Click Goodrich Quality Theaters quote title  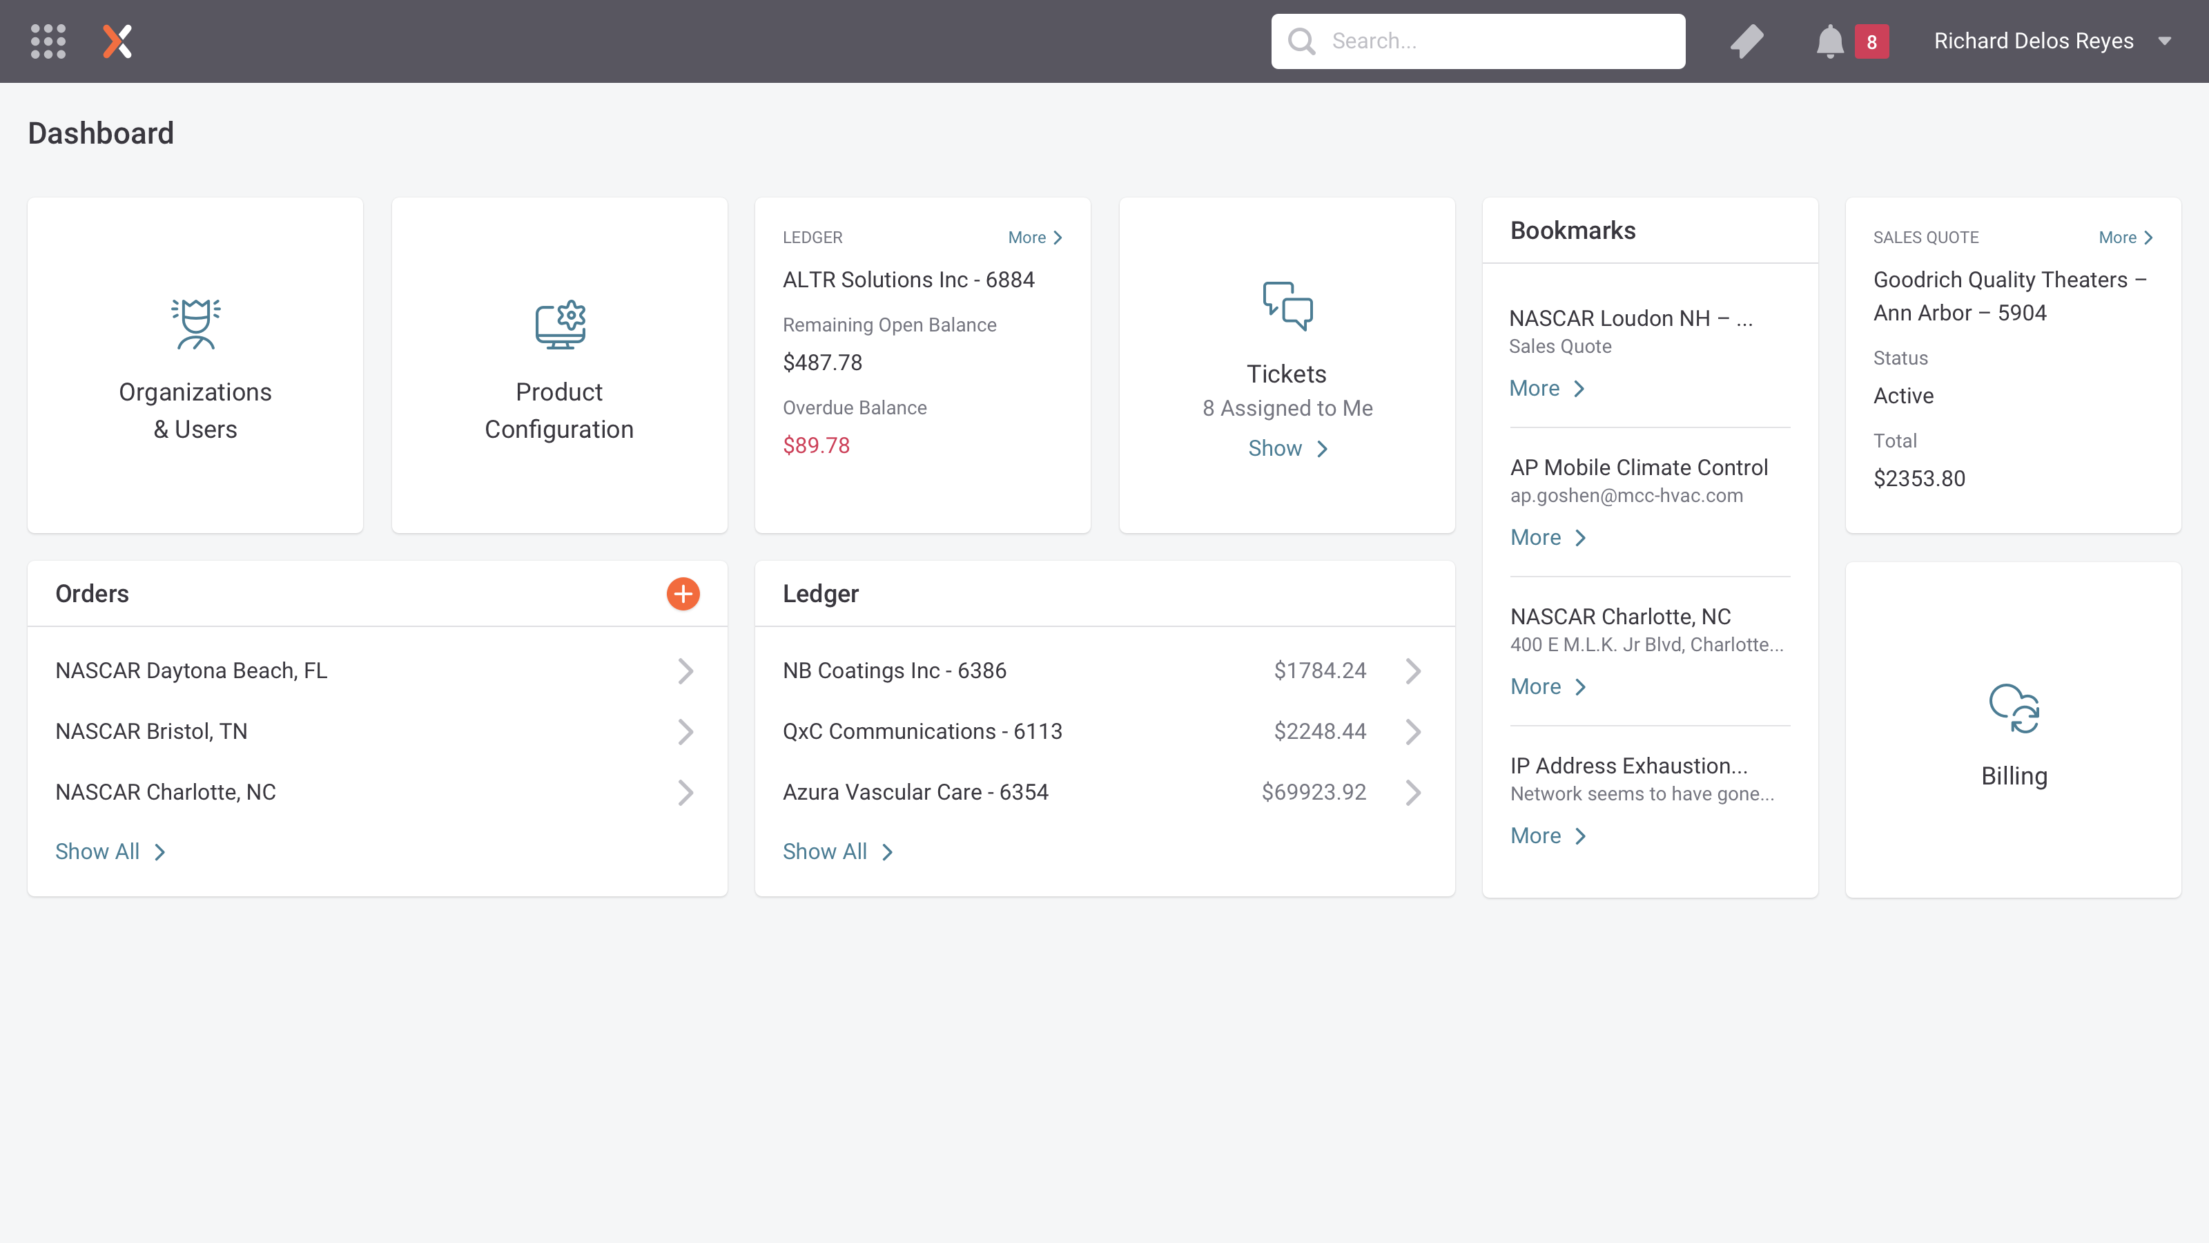pos(2009,297)
